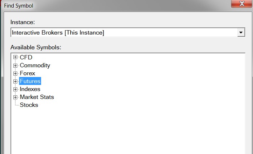Expand the Market Stats node
253x154 pixels.
pos(15,97)
